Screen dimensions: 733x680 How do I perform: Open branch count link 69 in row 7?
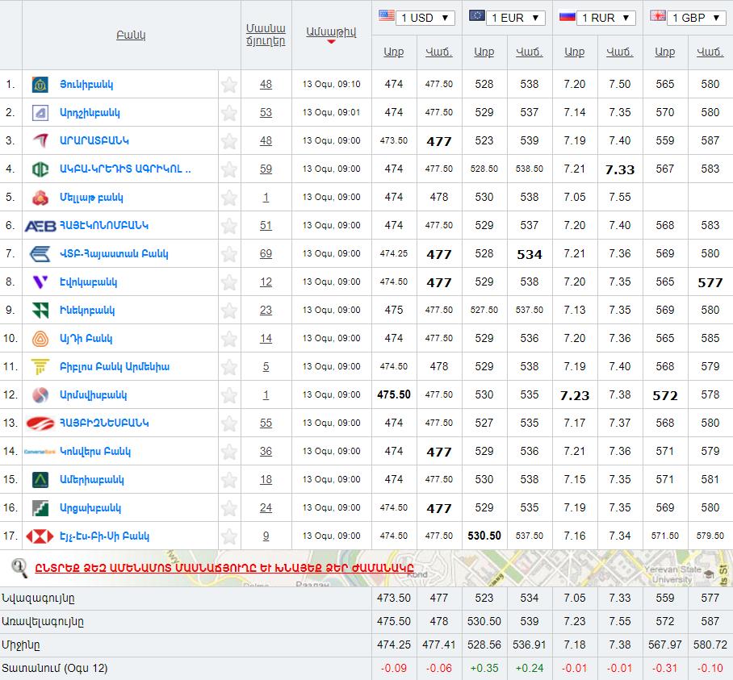(266, 254)
